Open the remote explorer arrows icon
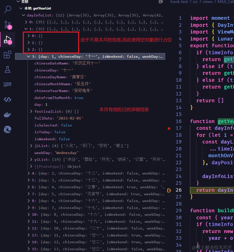This screenshot has height=252, width=234. coord(8,100)
